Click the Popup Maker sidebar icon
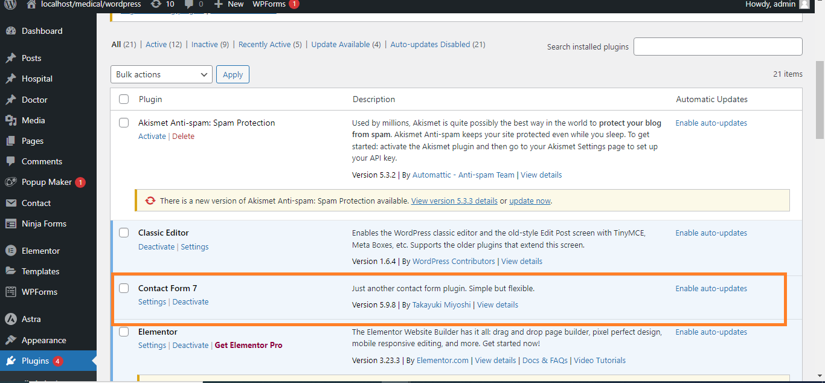This screenshot has height=383, width=825. [10, 182]
